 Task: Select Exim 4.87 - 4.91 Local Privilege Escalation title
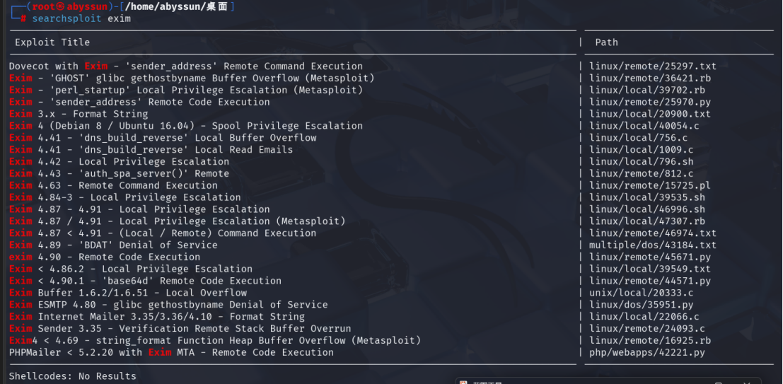139,209
